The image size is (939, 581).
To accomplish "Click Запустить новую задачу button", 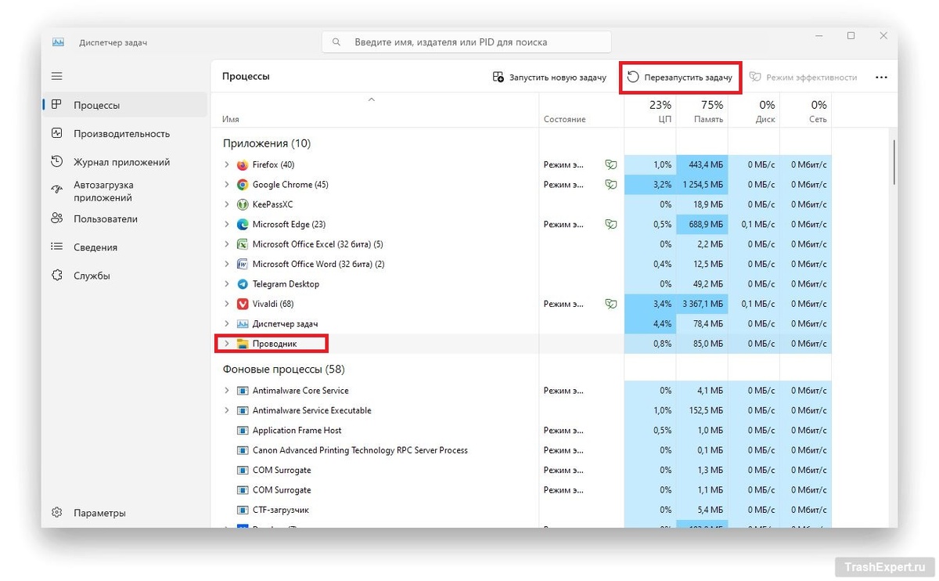I will click(549, 78).
